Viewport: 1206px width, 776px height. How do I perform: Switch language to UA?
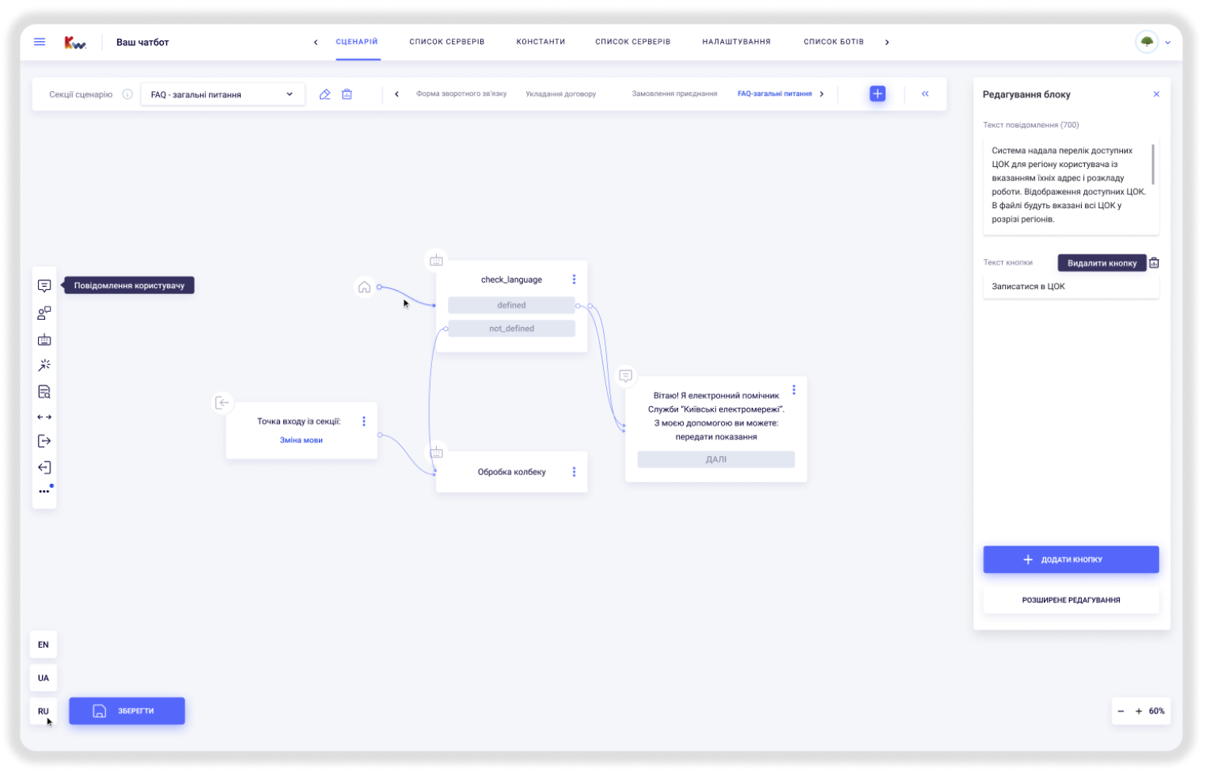click(44, 679)
